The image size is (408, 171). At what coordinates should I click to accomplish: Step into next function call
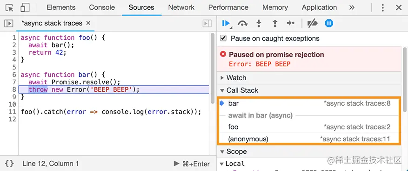pos(259,23)
